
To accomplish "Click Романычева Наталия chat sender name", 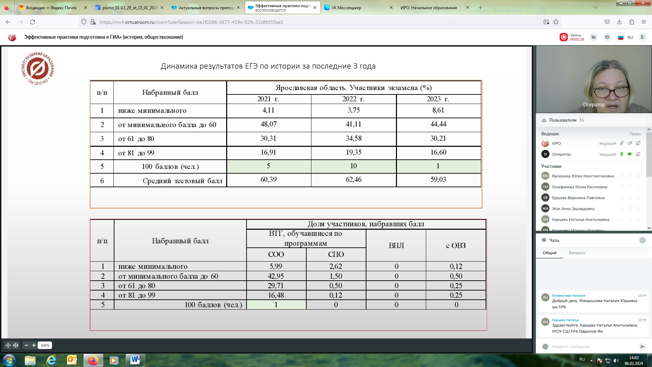I will pyautogui.click(x=568, y=296).
